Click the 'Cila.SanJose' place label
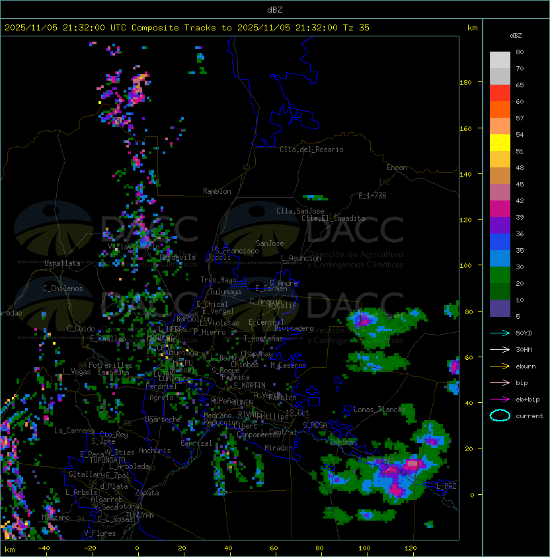This screenshot has width=550, height=557. (300, 211)
